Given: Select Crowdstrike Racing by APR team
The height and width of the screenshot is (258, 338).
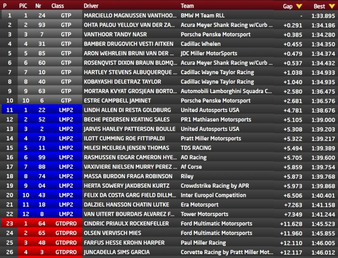Looking at the screenshot, I should tap(215, 186).
